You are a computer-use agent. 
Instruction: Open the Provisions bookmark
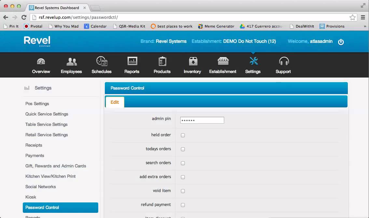click(332, 26)
